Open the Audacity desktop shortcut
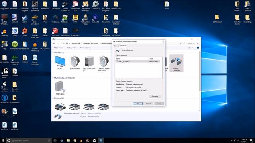255x143 pixels. tap(4, 32)
